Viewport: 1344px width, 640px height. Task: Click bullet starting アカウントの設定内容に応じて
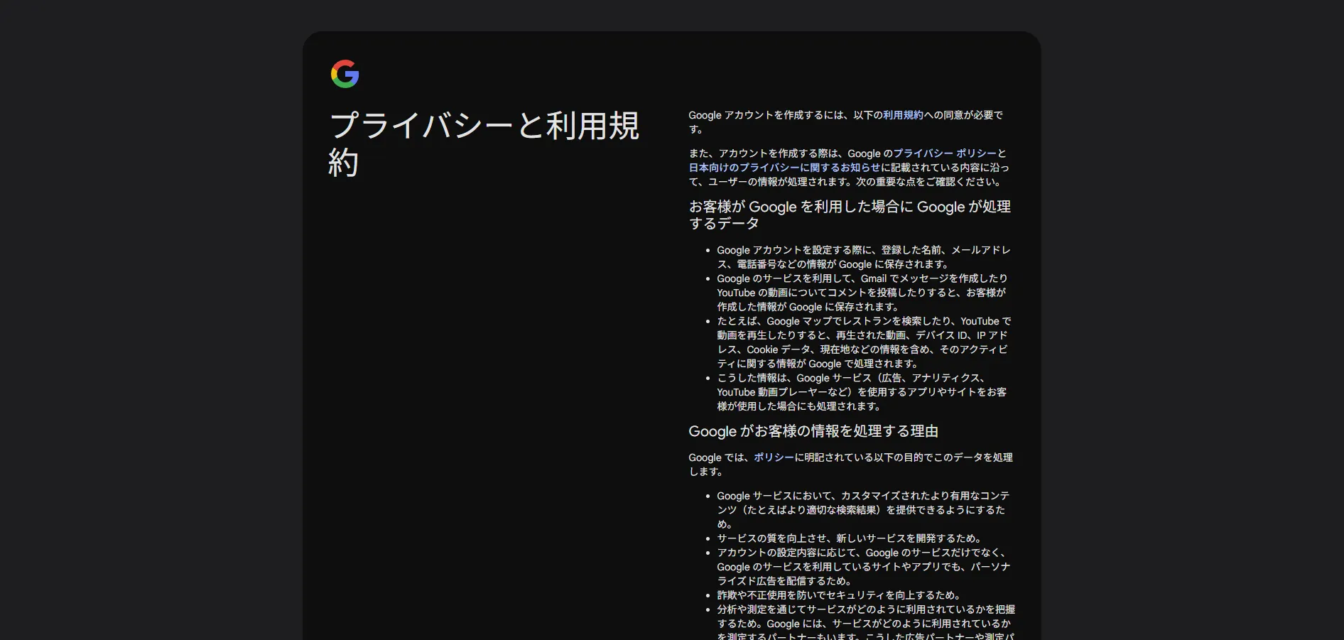point(864,567)
